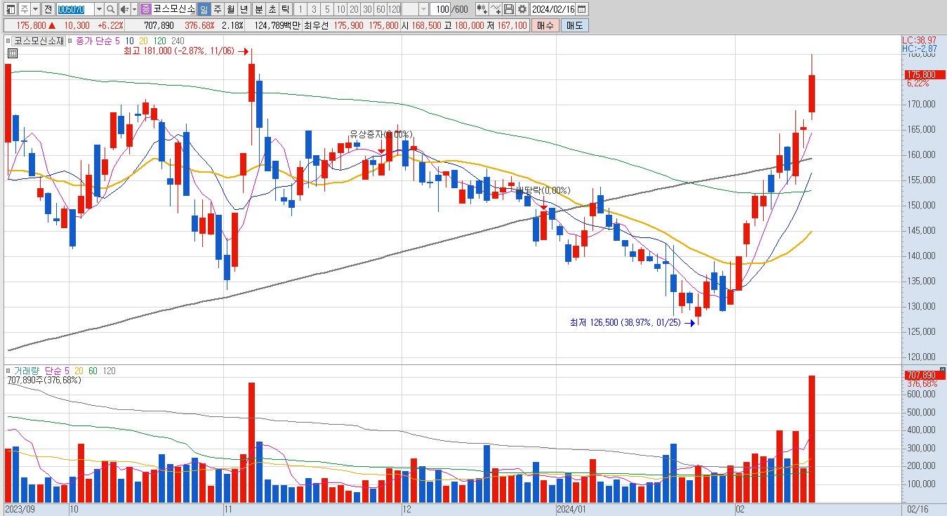
Task: Open the 주 chart-type dropdown arrow
Action: (35, 9)
